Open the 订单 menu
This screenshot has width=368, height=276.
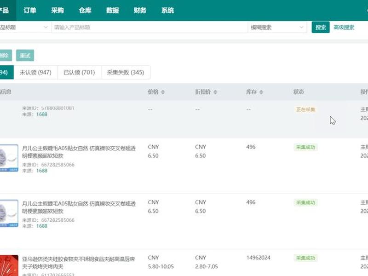[x=30, y=10]
